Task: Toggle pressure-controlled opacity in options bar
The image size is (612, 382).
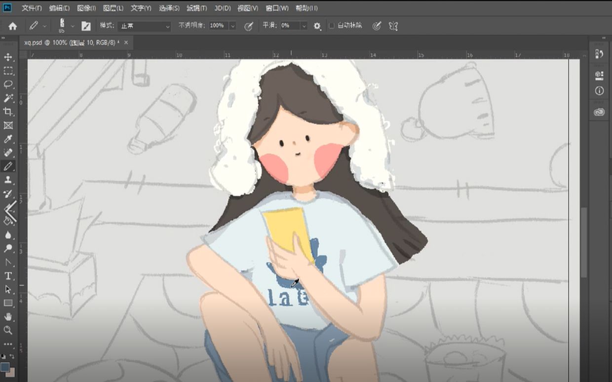Action: click(x=249, y=26)
